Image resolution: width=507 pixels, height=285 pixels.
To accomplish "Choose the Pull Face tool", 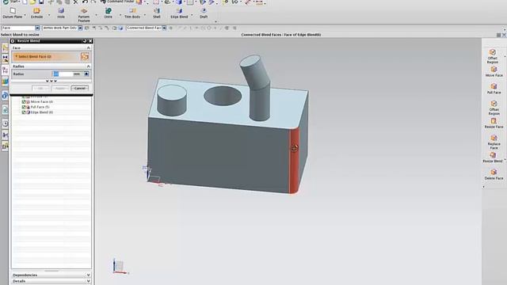I will (x=494, y=89).
